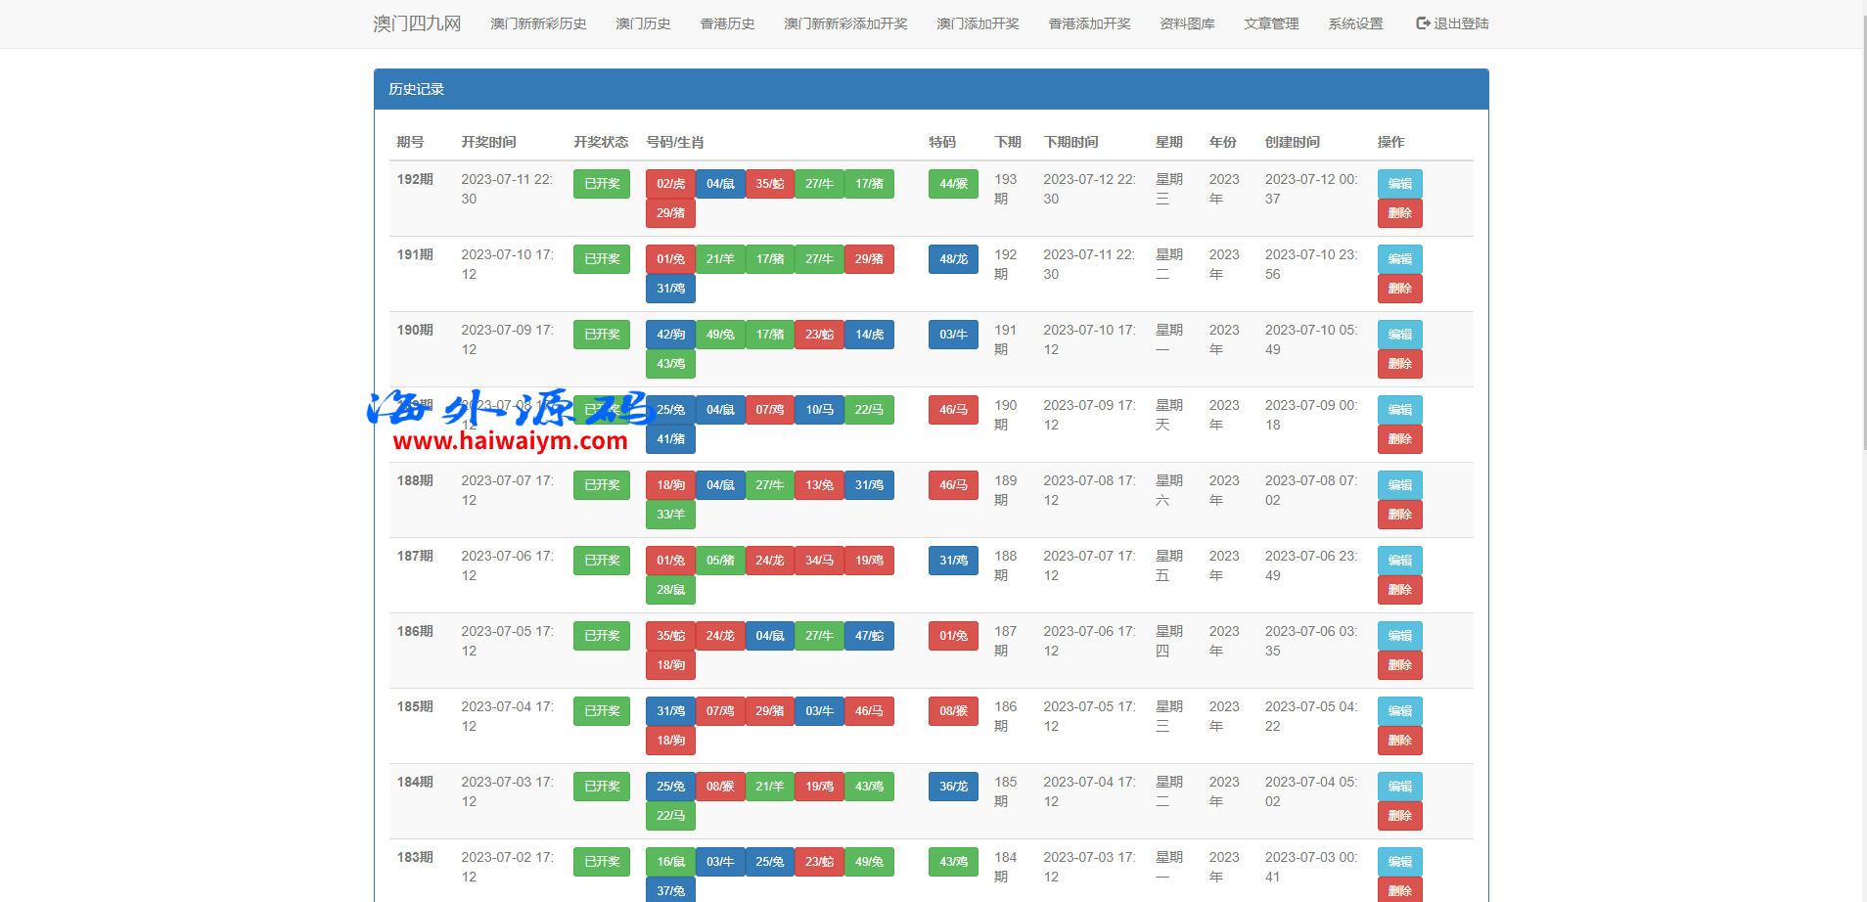Click the 澳门四九网 site brand link
This screenshot has height=902, width=1867.
coord(417,23)
